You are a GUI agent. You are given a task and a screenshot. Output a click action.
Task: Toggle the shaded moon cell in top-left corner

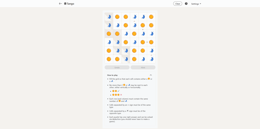point(109,17)
